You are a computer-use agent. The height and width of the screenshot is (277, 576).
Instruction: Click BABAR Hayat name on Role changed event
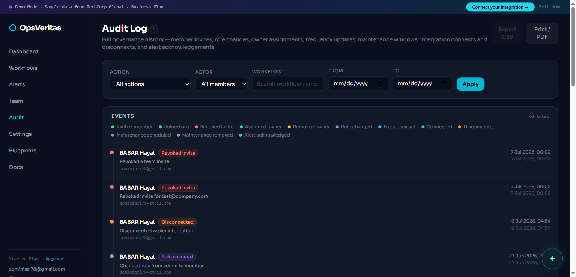coord(137,257)
